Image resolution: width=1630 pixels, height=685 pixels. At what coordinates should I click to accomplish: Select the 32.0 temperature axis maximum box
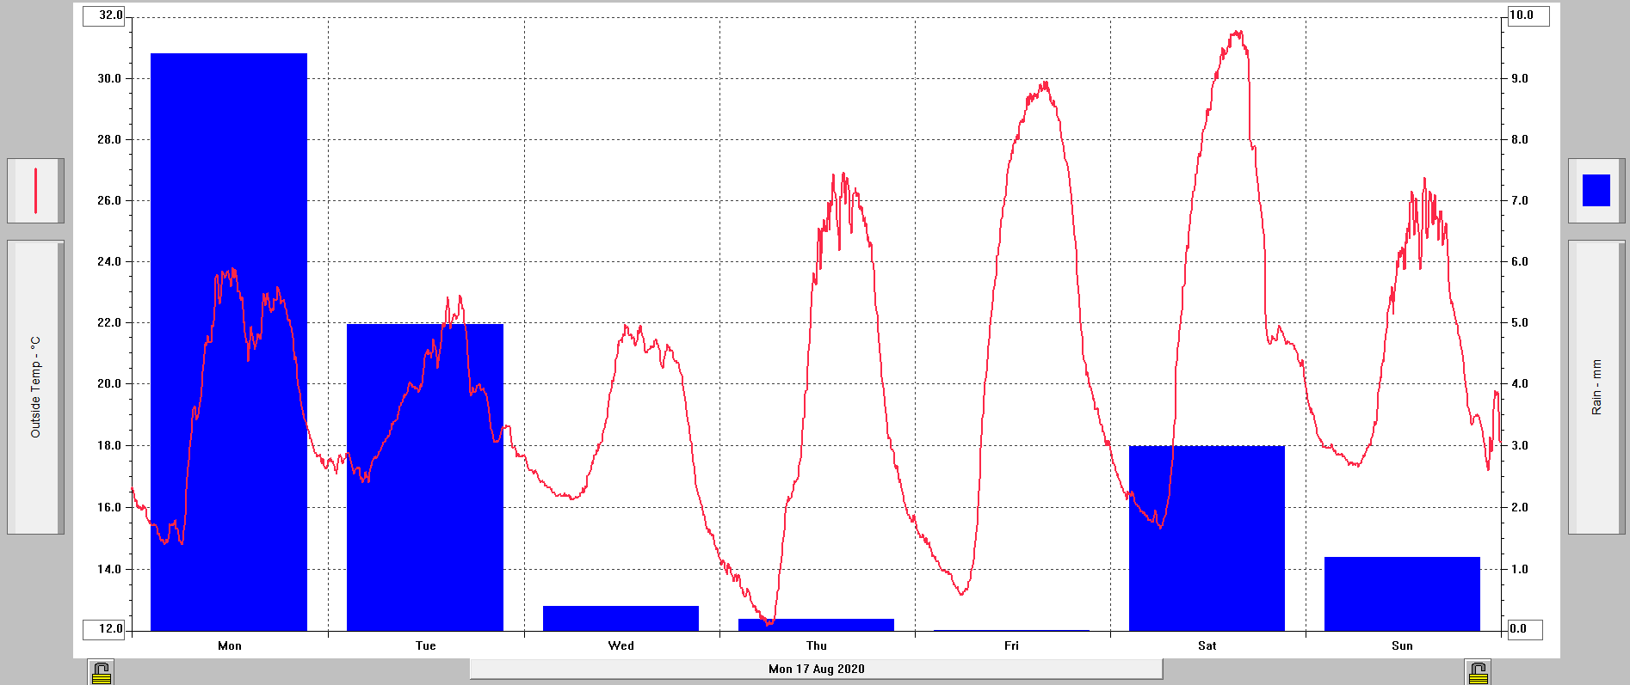(105, 15)
